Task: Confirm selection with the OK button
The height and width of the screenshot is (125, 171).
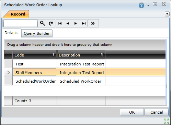Action: [132, 112]
